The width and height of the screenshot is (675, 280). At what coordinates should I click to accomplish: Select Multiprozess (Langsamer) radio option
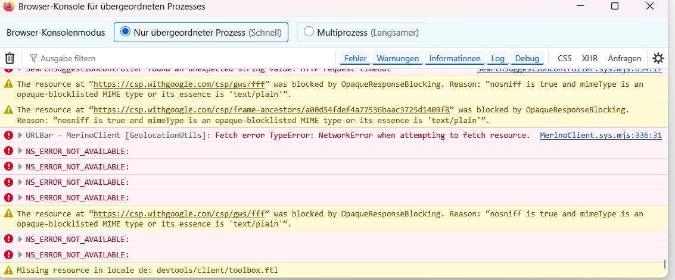pyautogui.click(x=309, y=32)
